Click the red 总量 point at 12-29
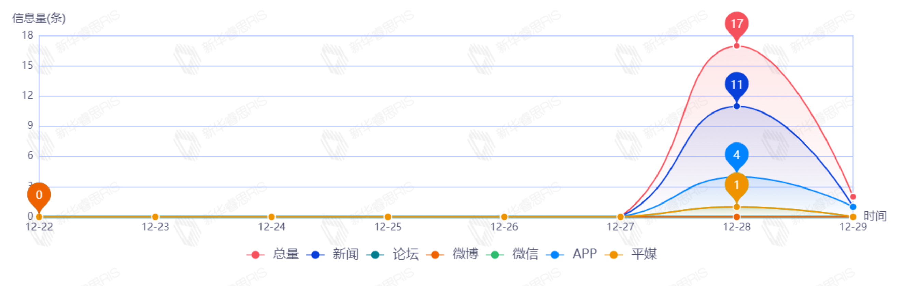 tap(853, 197)
